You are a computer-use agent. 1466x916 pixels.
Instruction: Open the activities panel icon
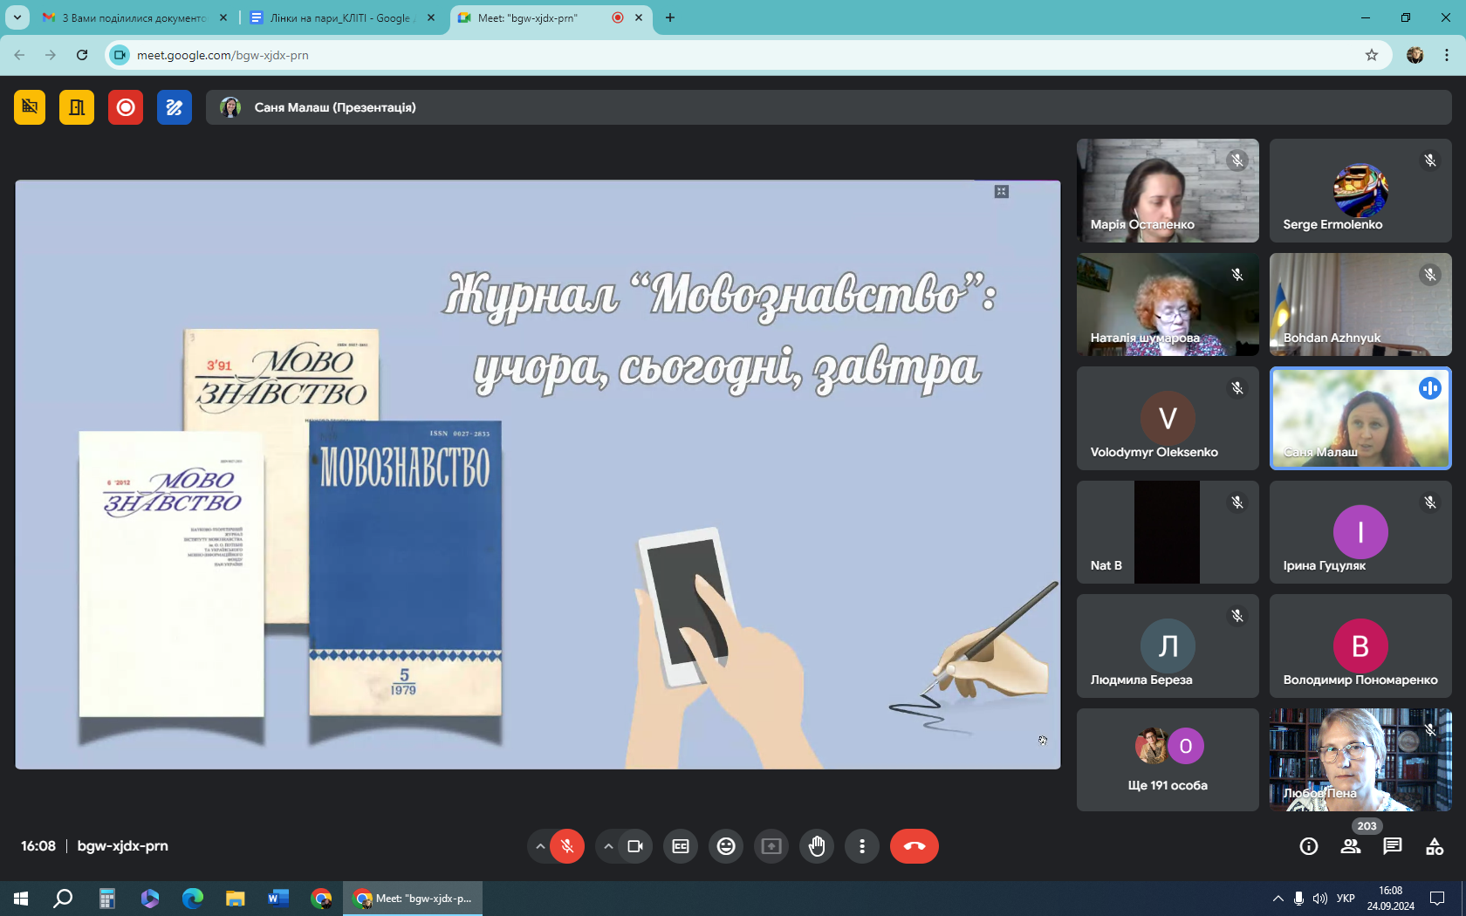pos(1434,846)
